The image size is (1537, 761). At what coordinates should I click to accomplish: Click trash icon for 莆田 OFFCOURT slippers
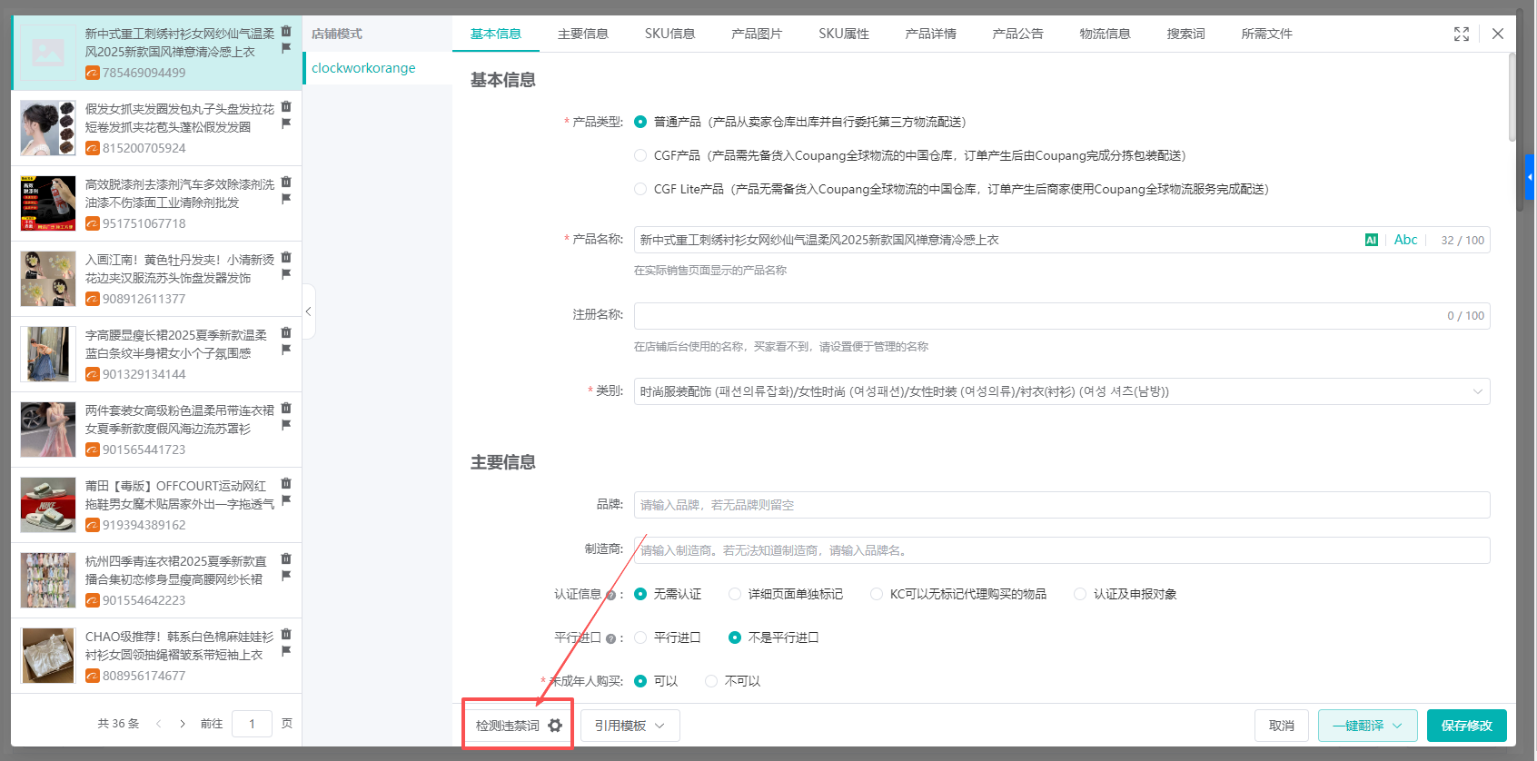point(286,483)
